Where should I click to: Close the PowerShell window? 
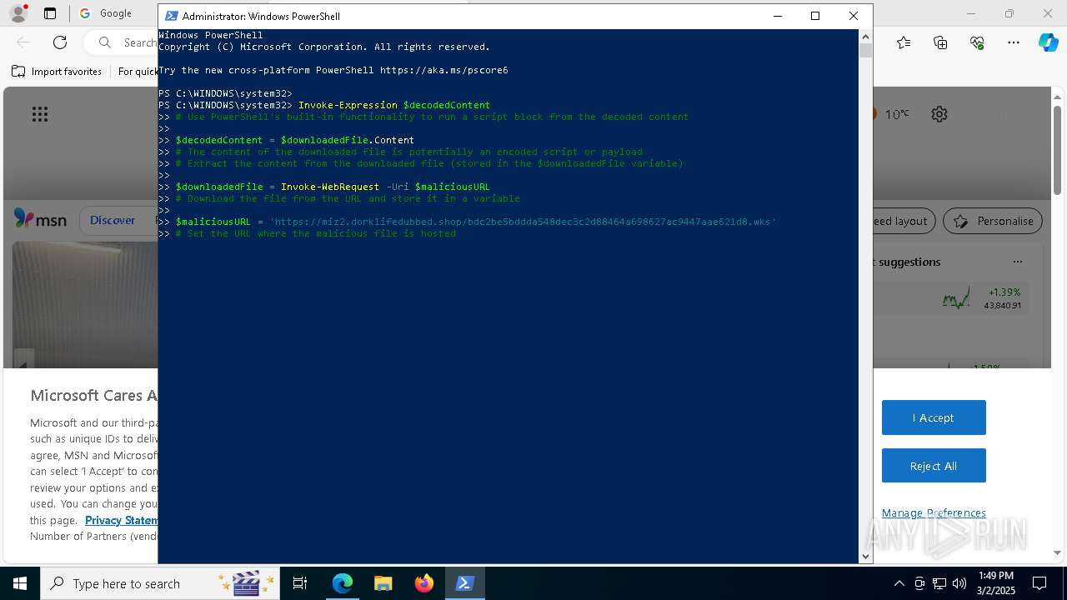853,16
